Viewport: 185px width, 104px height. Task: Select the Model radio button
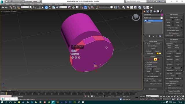pyautogui.click(x=146, y=44)
